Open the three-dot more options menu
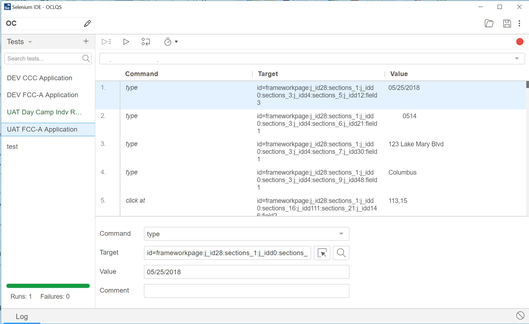The width and height of the screenshot is (529, 324). coord(519,24)
